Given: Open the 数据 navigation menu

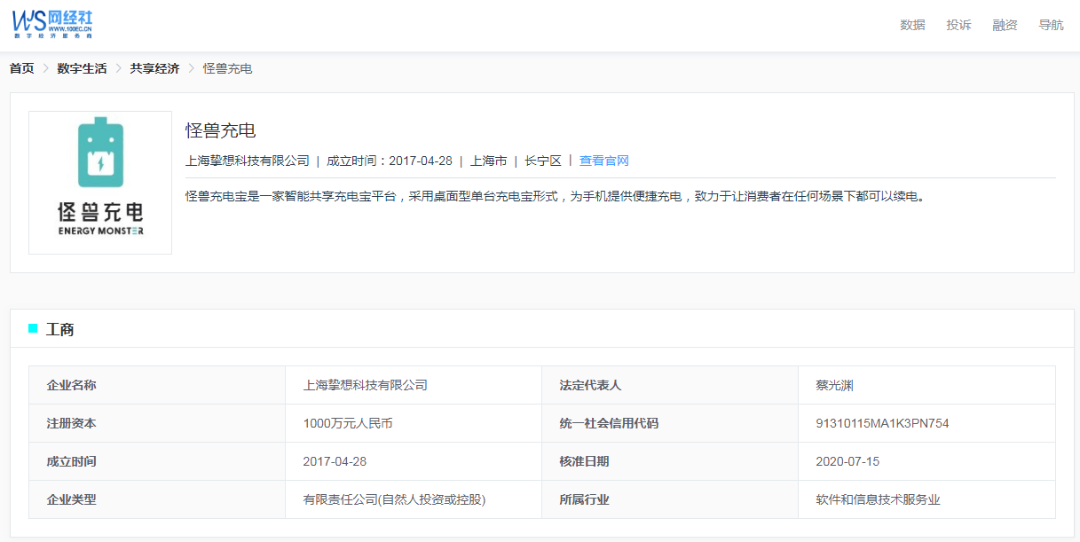Looking at the screenshot, I should [912, 25].
